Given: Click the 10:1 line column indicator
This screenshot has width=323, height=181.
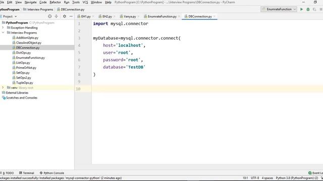Looking at the screenshot, I should click(245, 178).
